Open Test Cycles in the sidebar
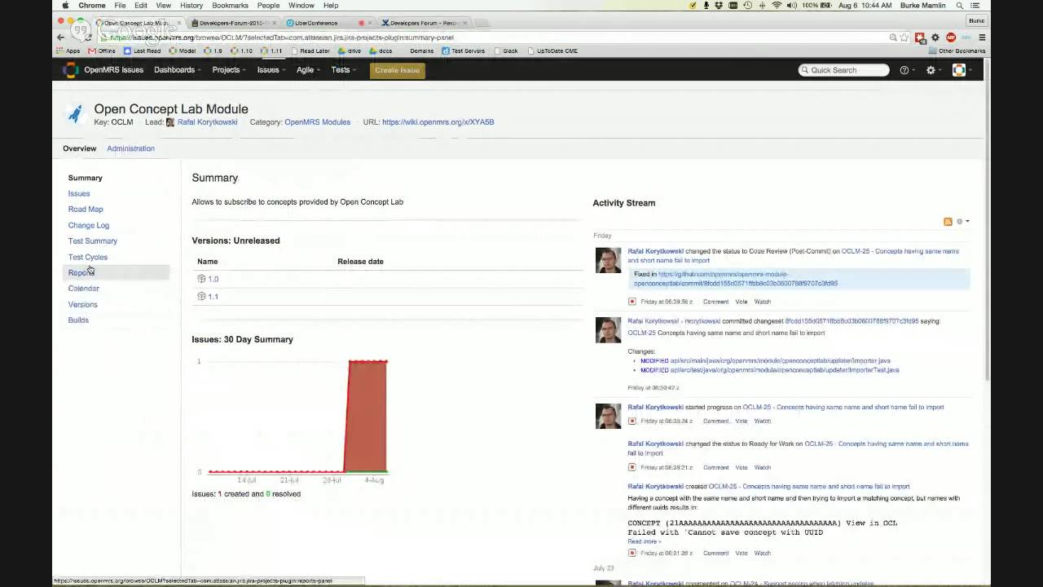Viewport: 1043px width, 587px height. pyautogui.click(x=88, y=257)
